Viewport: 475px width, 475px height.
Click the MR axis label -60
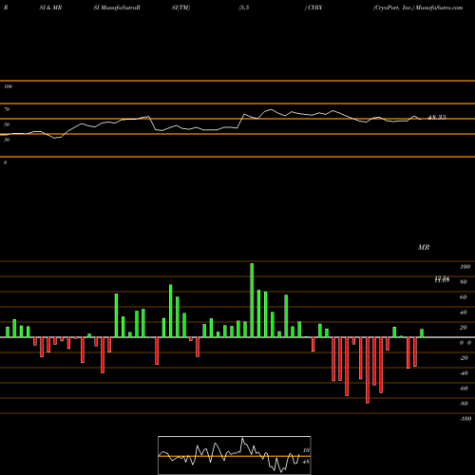[x=464, y=389]
